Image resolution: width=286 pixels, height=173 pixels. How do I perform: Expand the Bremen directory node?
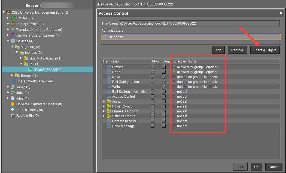pos(12,76)
